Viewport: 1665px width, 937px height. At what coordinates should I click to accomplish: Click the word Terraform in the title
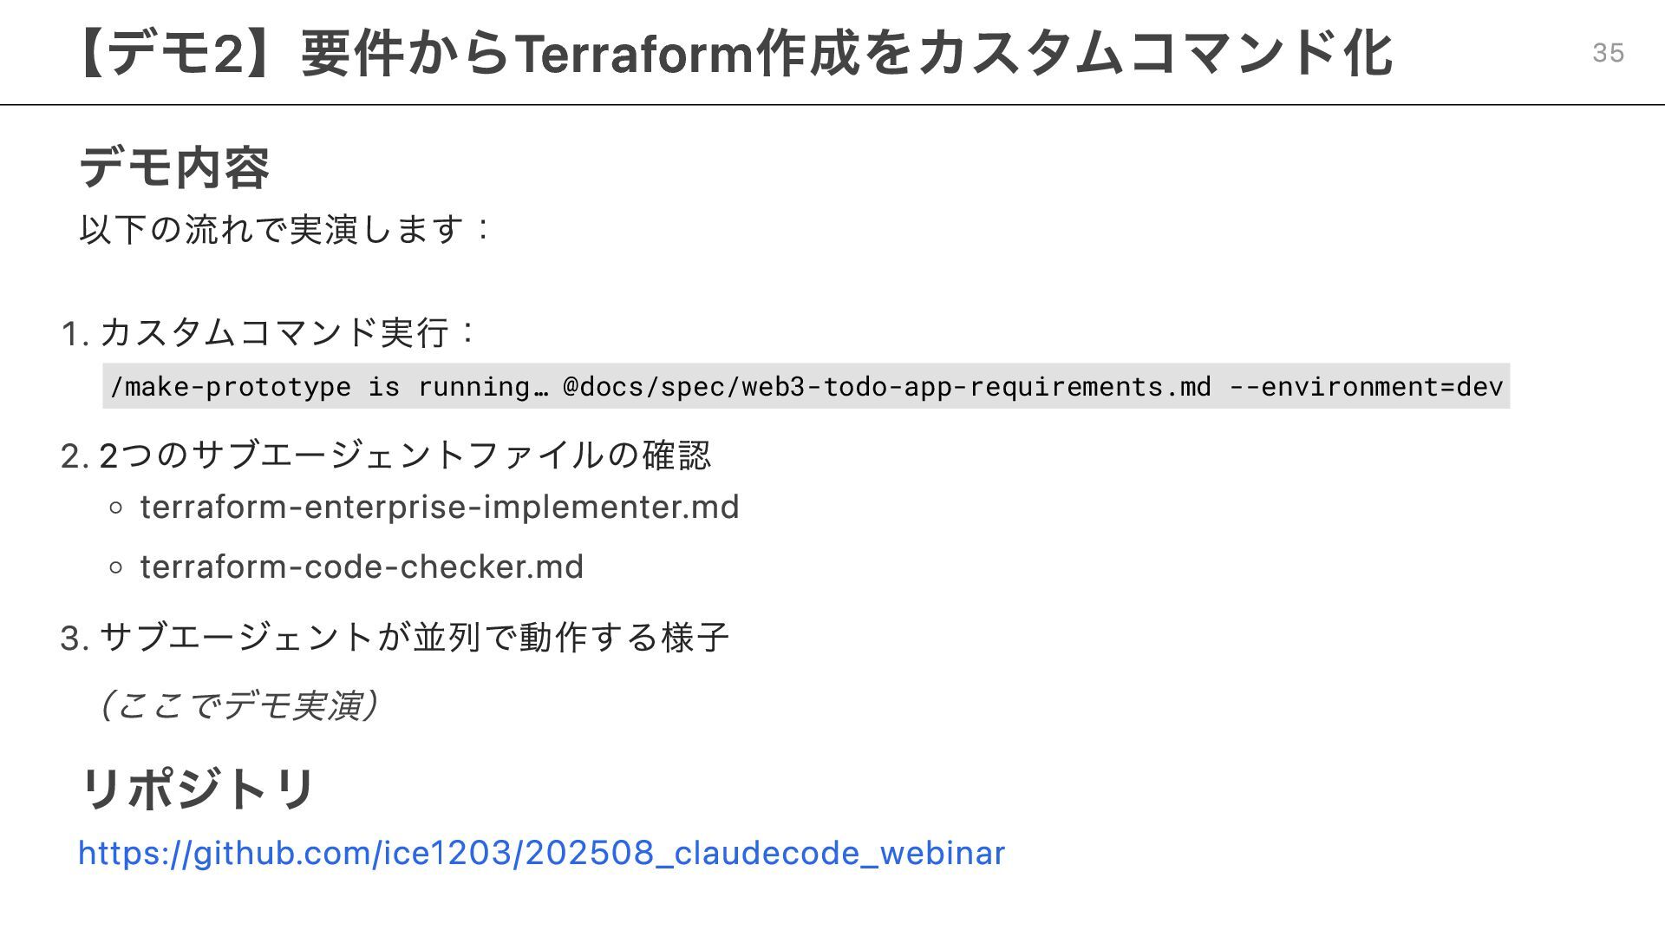click(635, 53)
